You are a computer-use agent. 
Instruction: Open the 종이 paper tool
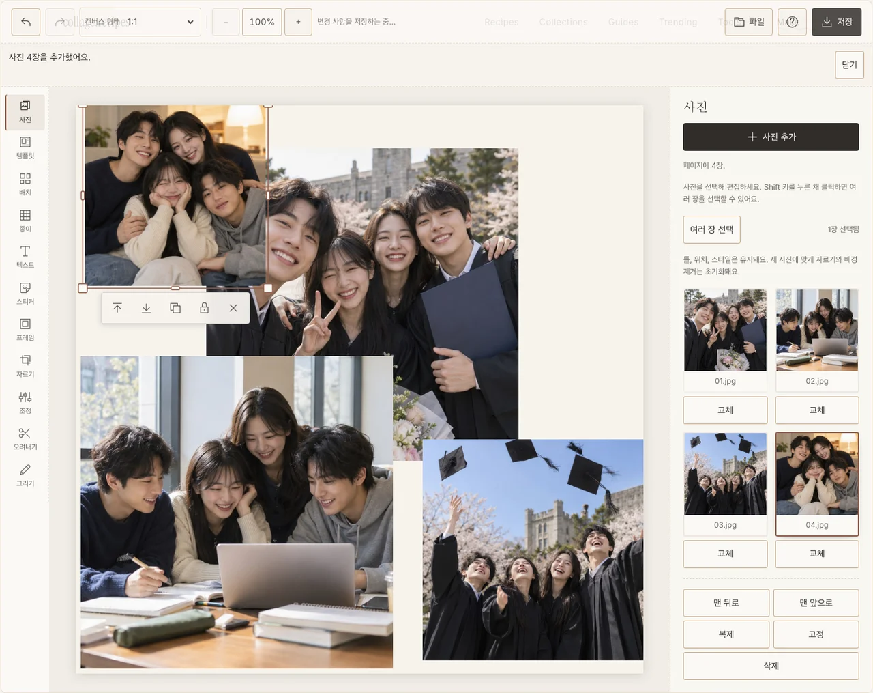pos(25,221)
